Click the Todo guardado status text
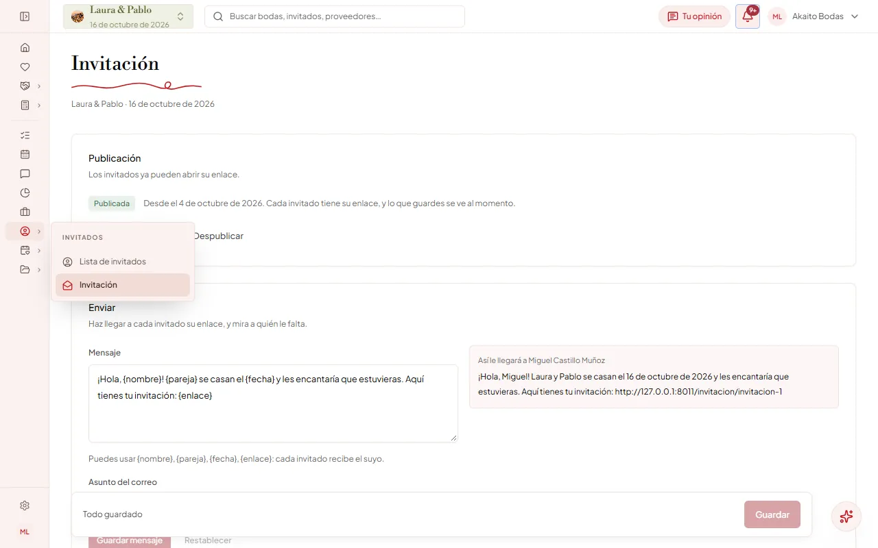 pos(112,514)
